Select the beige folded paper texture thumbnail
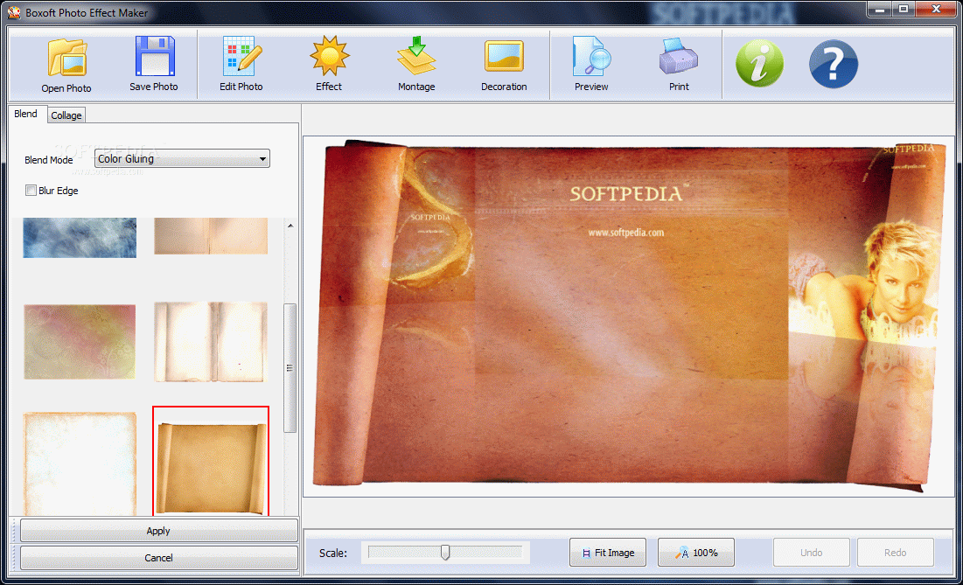The width and height of the screenshot is (963, 585). [x=211, y=236]
